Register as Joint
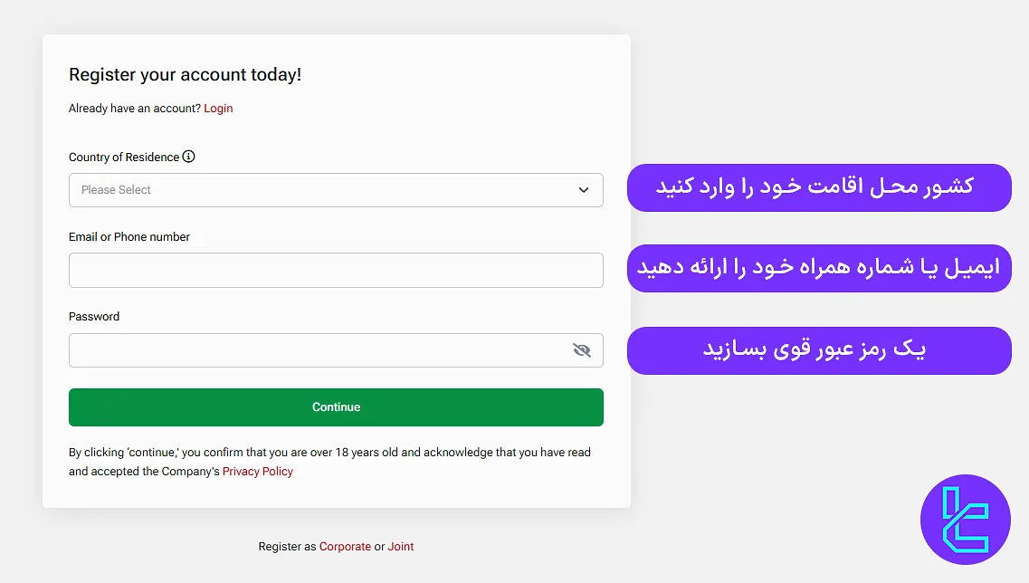 [401, 546]
